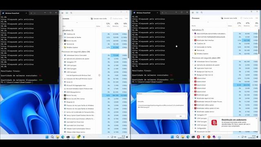Add new tab in left PowerShell window
The width and height of the screenshot is (261, 147).
31,13
